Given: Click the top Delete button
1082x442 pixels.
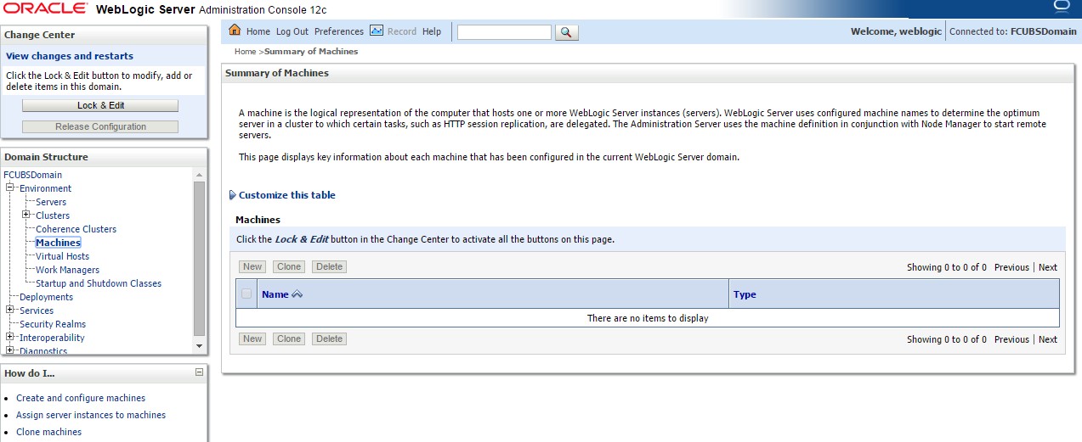Looking at the screenshot, I should 329,266.
